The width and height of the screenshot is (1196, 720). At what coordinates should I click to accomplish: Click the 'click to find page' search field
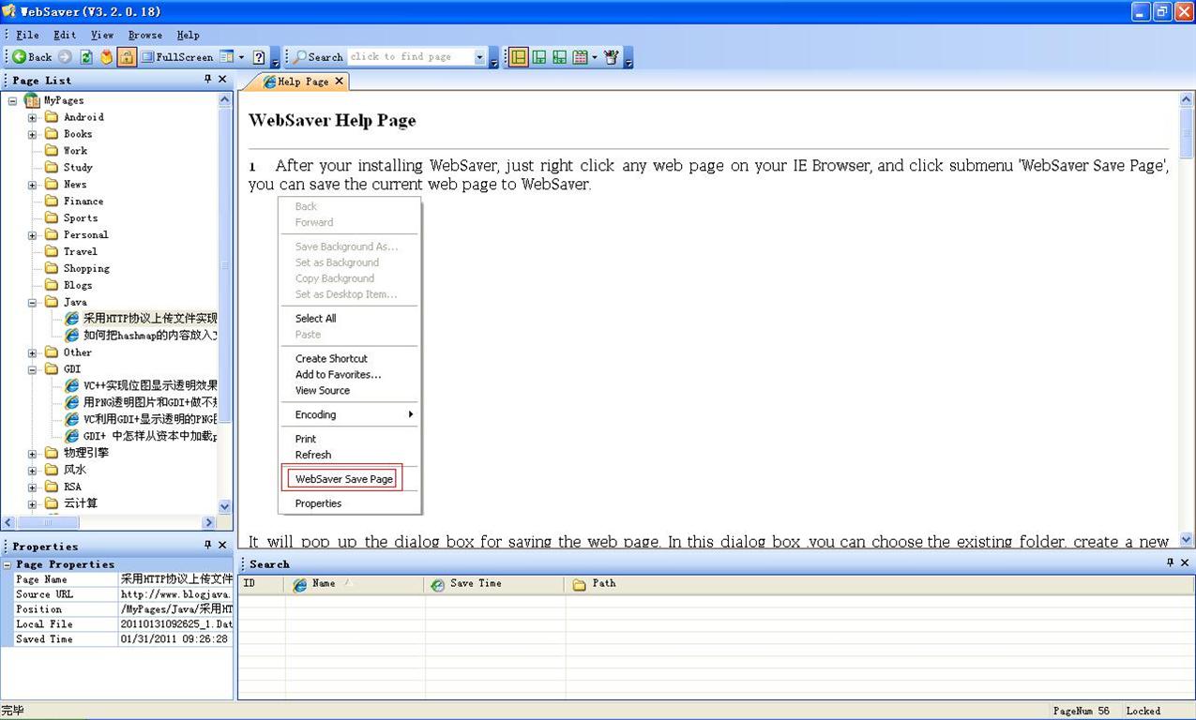click(411, 57)
